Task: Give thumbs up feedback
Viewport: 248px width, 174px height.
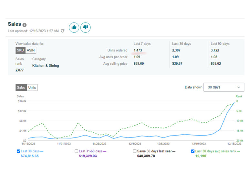Action: click(x=74, y=27)
